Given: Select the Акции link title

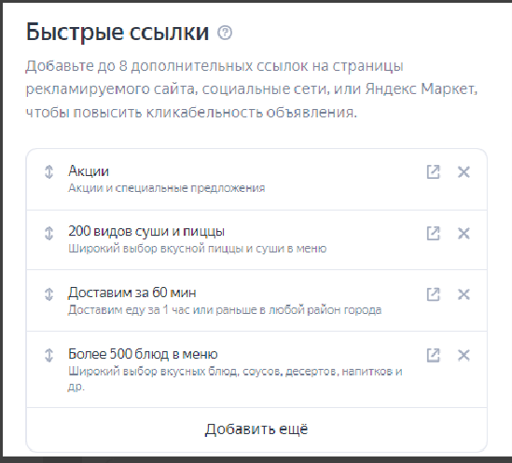Looking at the screenshot, I should point(89,171).
